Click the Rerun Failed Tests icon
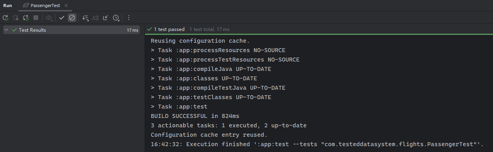The height and width of the screenshot is (152, 493). (x=16, y=18)
